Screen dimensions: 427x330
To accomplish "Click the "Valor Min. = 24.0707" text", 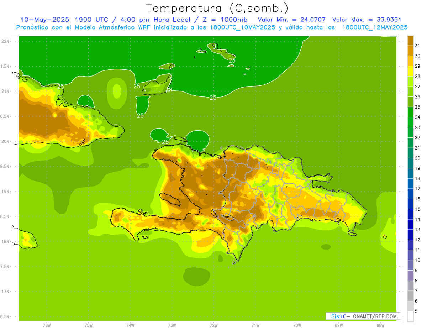I will [291, 20].
